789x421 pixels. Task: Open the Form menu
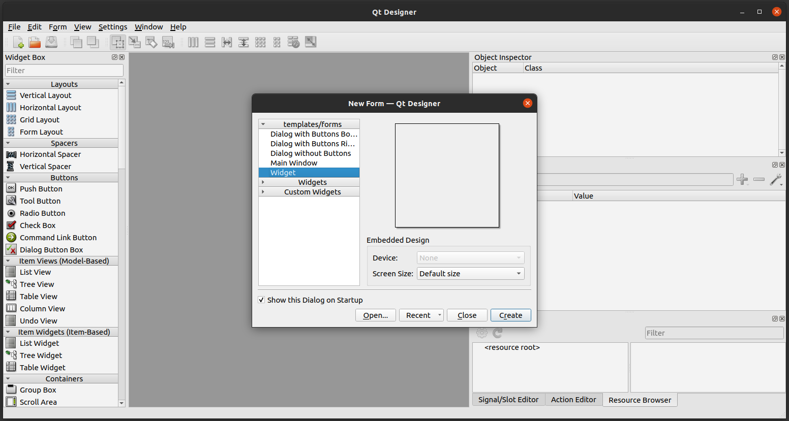coord(57,27)
